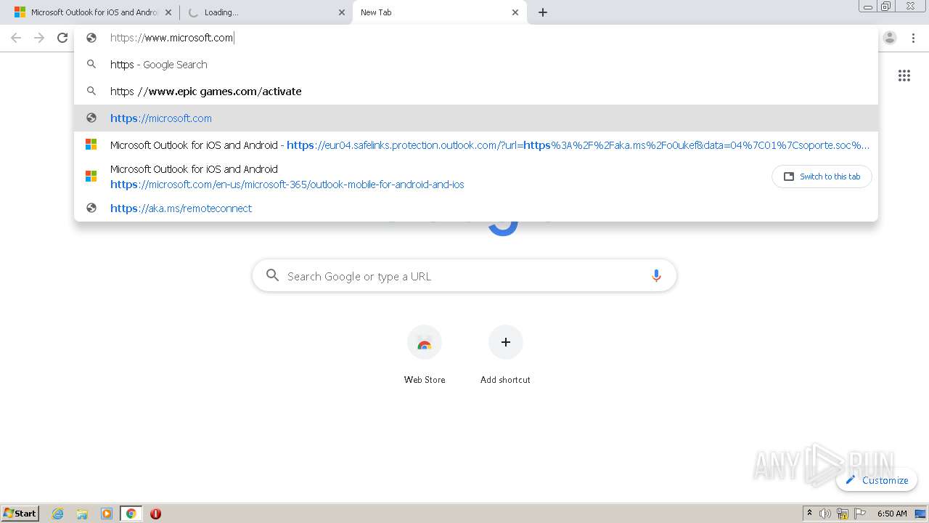Open the volume speaker tray icon

tap(825, 514)
